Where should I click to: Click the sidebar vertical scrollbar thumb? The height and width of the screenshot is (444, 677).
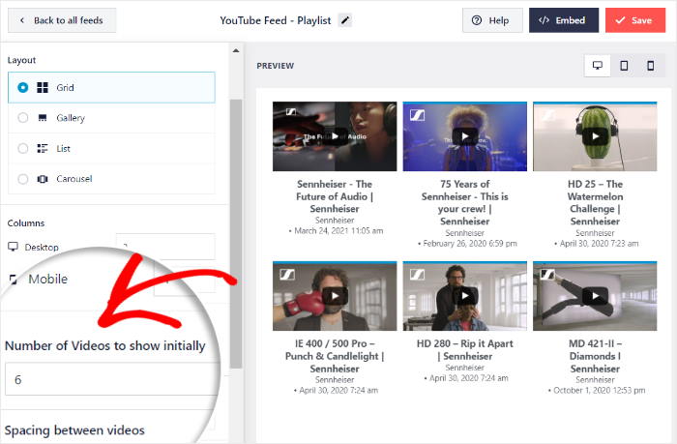(236, 233)
